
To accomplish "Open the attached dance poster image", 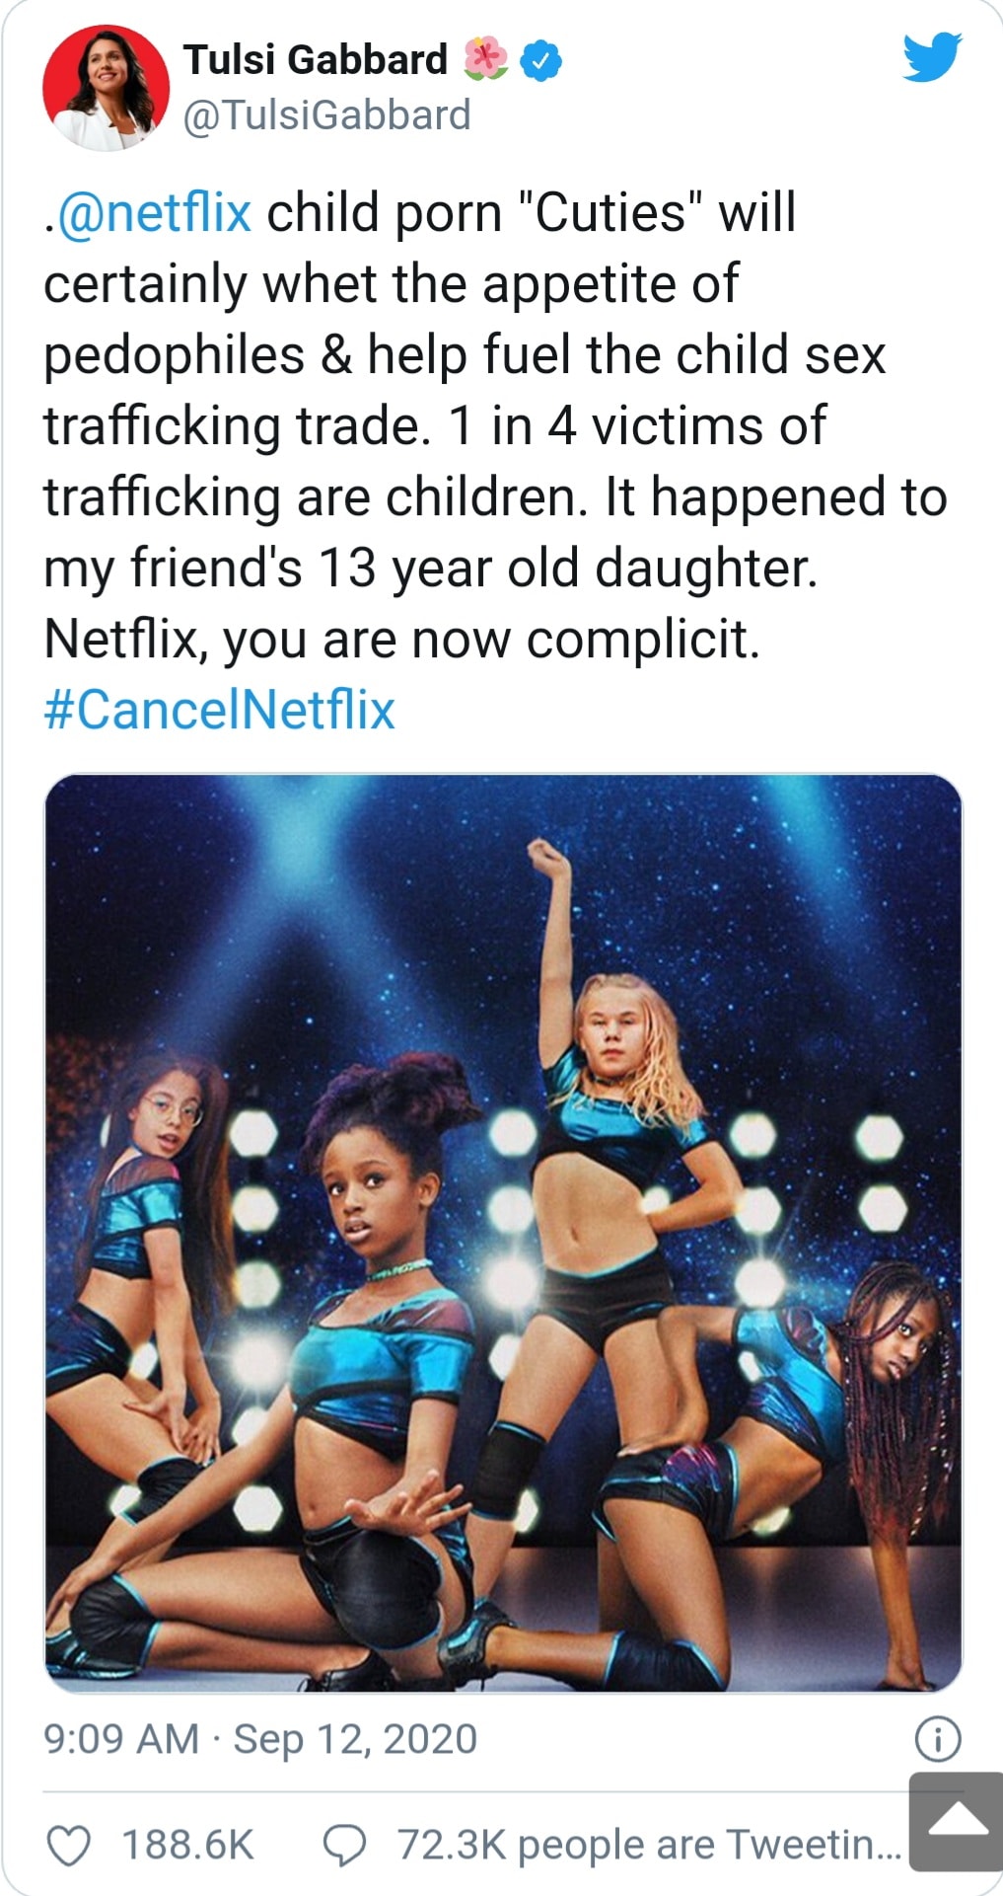I will click(x=503, y=1232).
